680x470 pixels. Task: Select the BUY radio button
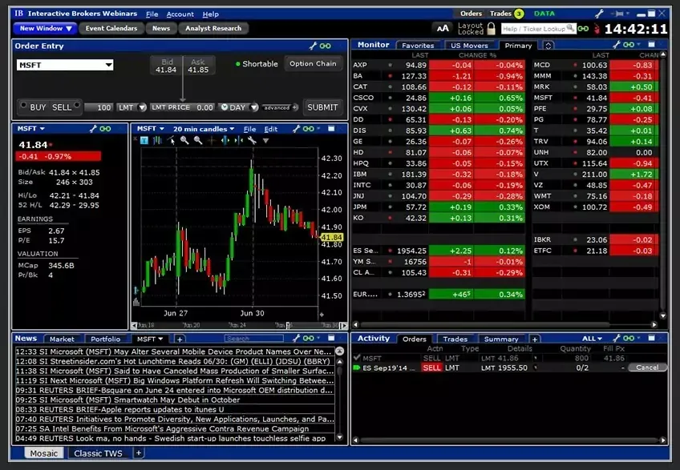click(23, 105)
